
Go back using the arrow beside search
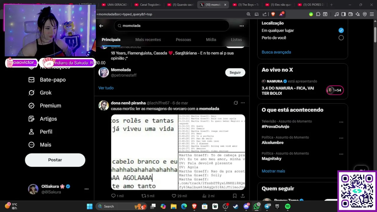tap(101, 26)
